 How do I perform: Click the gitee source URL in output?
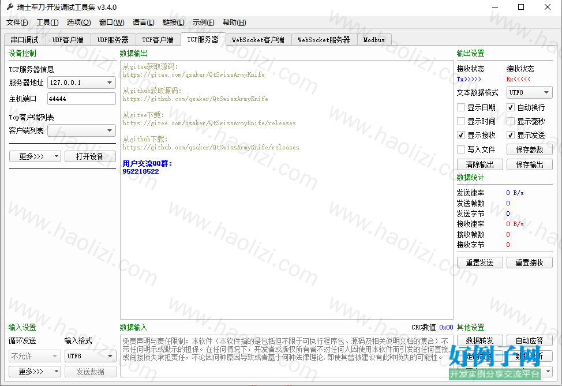tap(193, 74)
